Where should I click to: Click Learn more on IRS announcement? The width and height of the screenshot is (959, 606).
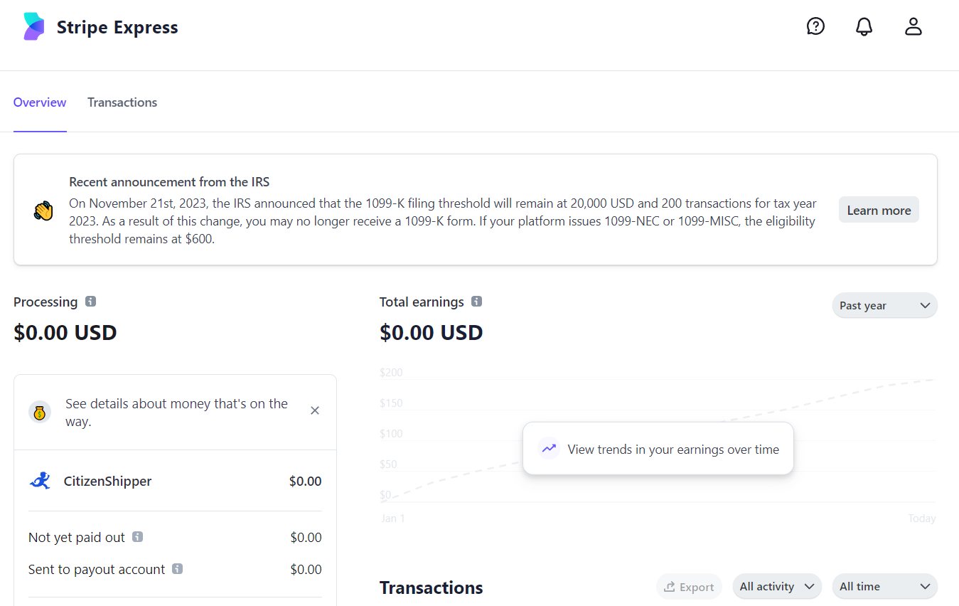point(879,210)
